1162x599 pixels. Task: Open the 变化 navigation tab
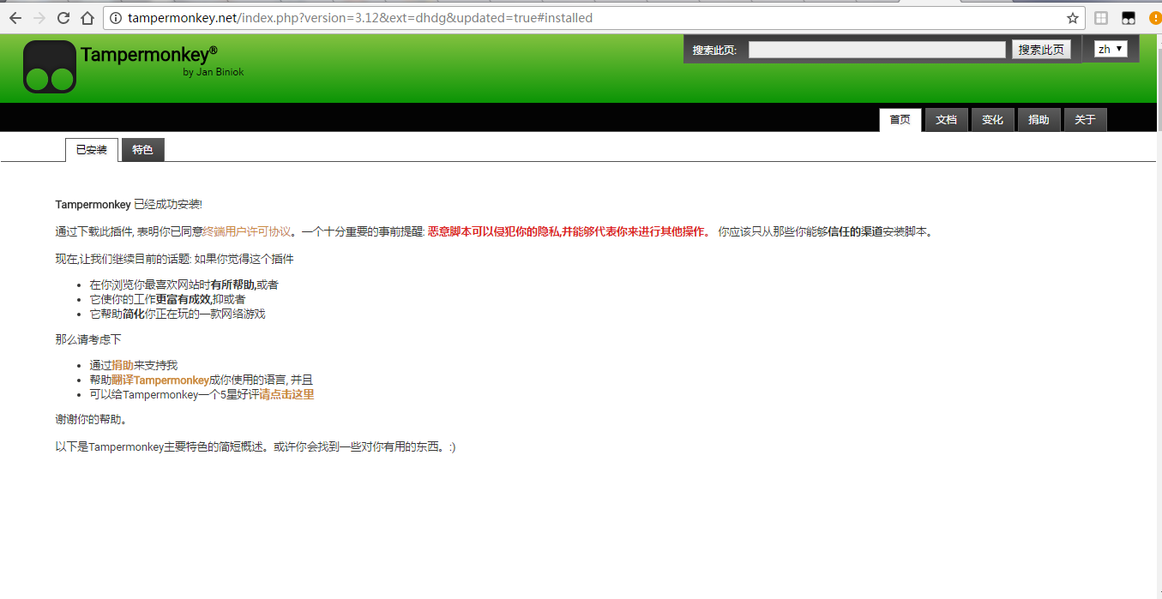coord(993,120)
